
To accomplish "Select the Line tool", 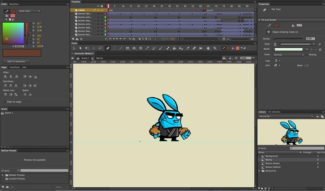I will 121,48.
